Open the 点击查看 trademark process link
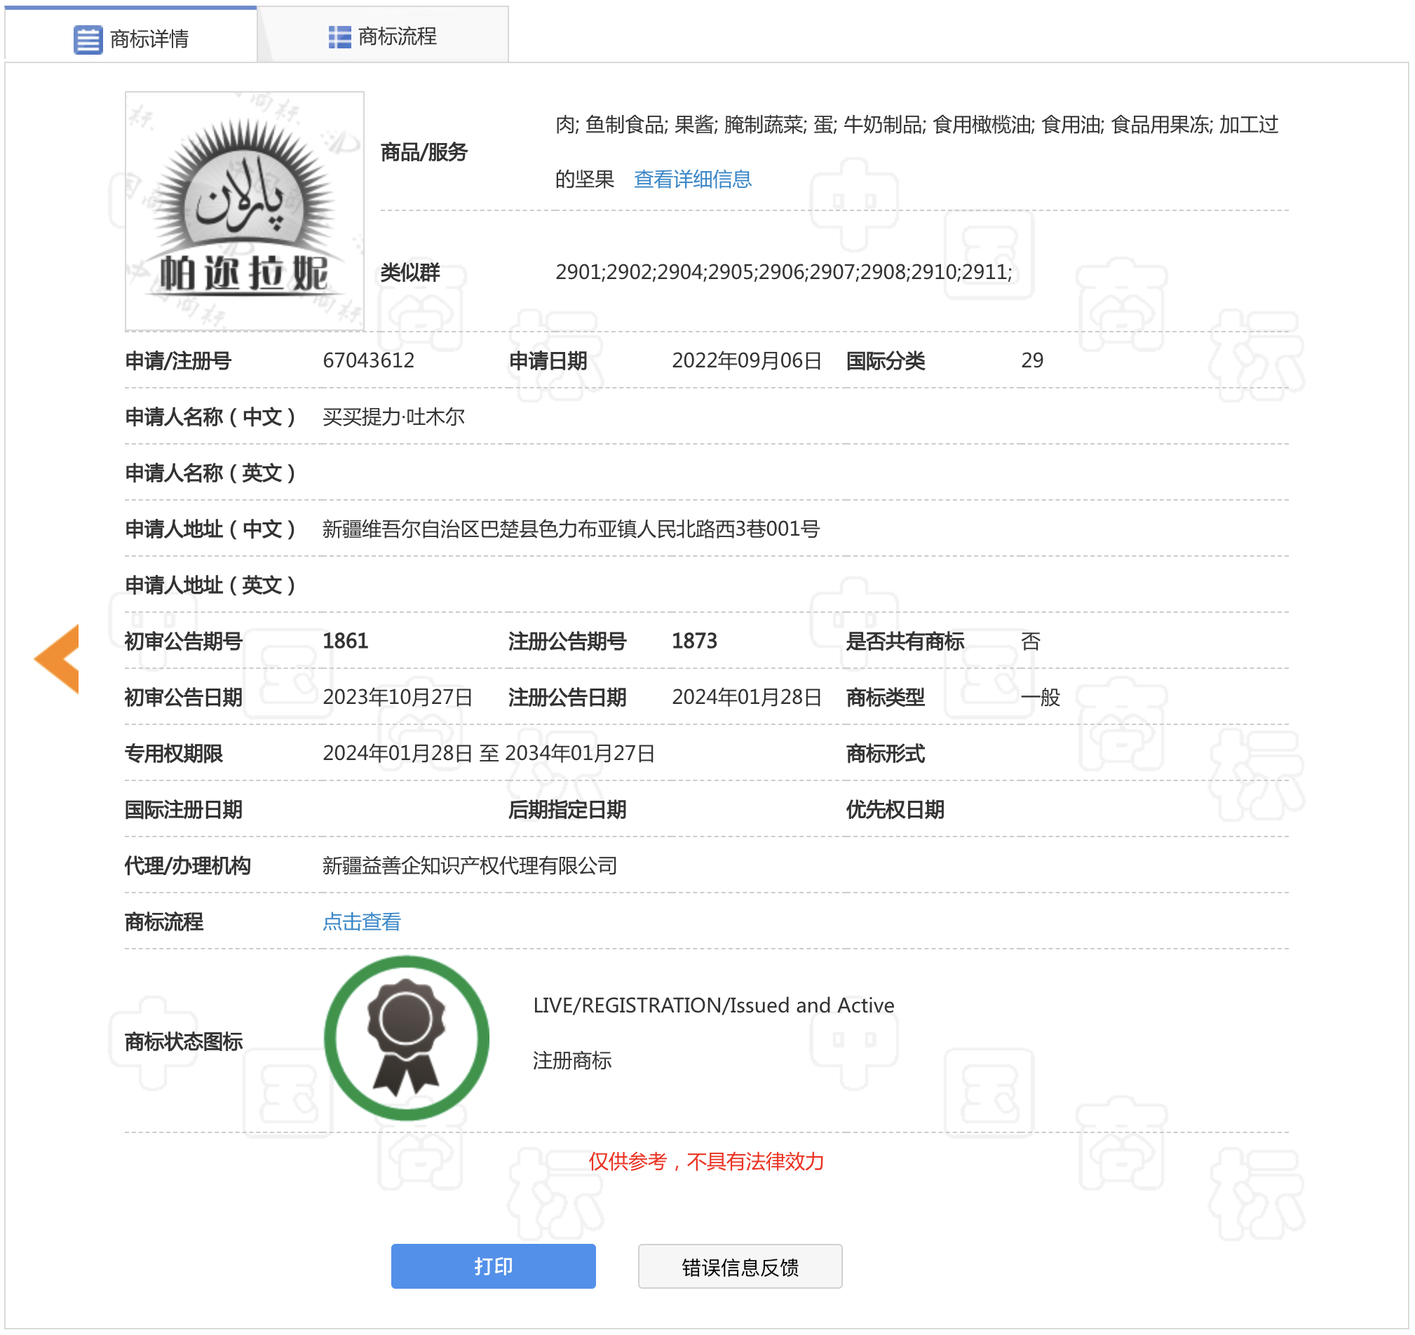Image resolution: width=1415 pixels, height=1335 pixels. coord(362,922)
